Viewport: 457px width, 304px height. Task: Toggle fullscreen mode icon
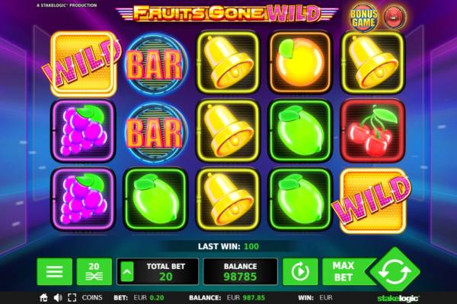[72, 298]
